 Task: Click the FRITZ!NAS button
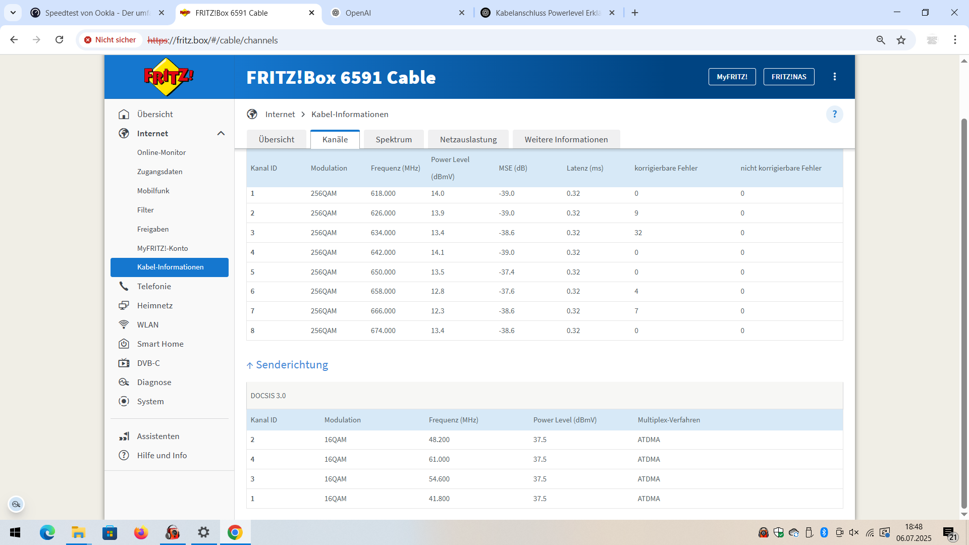point(788,77)
